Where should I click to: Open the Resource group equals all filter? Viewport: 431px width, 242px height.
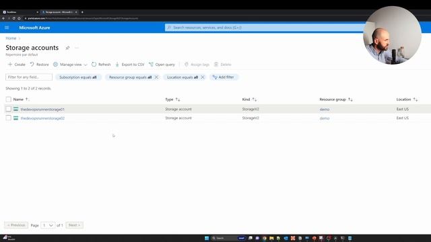click(x=130, y=77)
